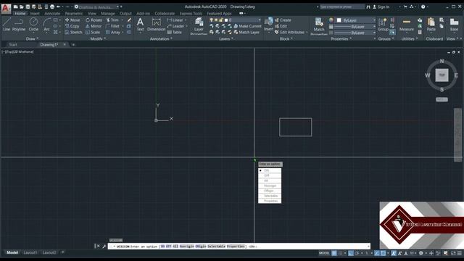
Task: Choose OFF in the option popup
Action: pyautogui.click(x=270, y=175)
